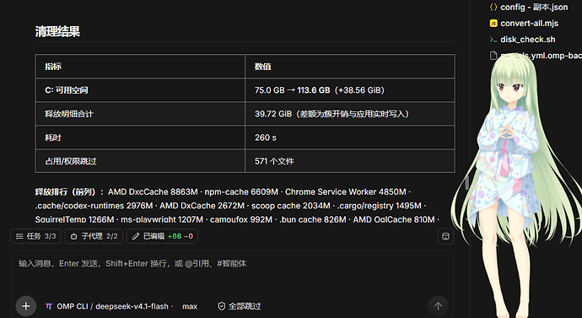Click the shield icon next to 全部跳过
Image resolution: width=582 pixels, height=318 pixels.
pyautogui.click(x=222, y=306)
